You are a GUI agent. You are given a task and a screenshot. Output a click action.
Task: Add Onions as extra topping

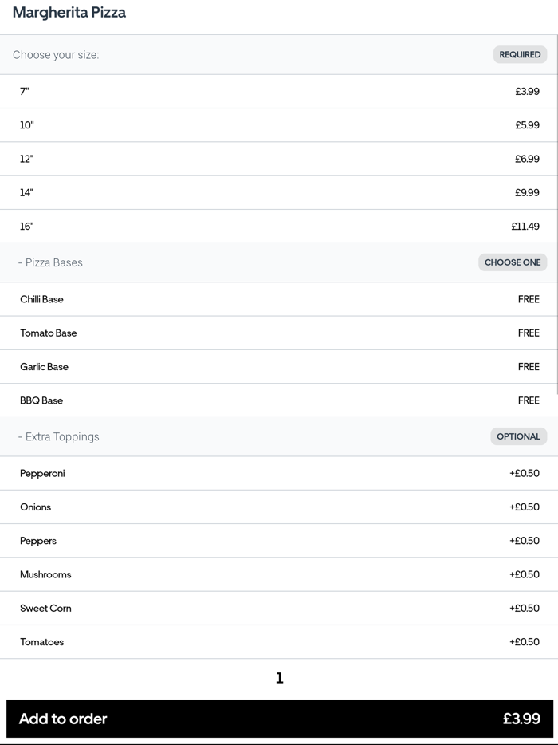coord(279,507)
